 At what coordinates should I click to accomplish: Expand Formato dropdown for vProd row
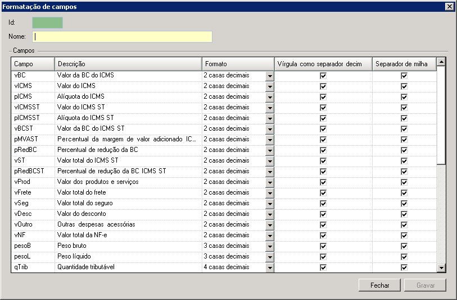point(269,182)
